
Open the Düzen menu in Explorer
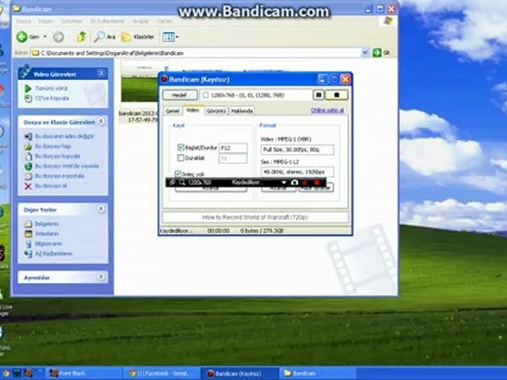point(46,21)
